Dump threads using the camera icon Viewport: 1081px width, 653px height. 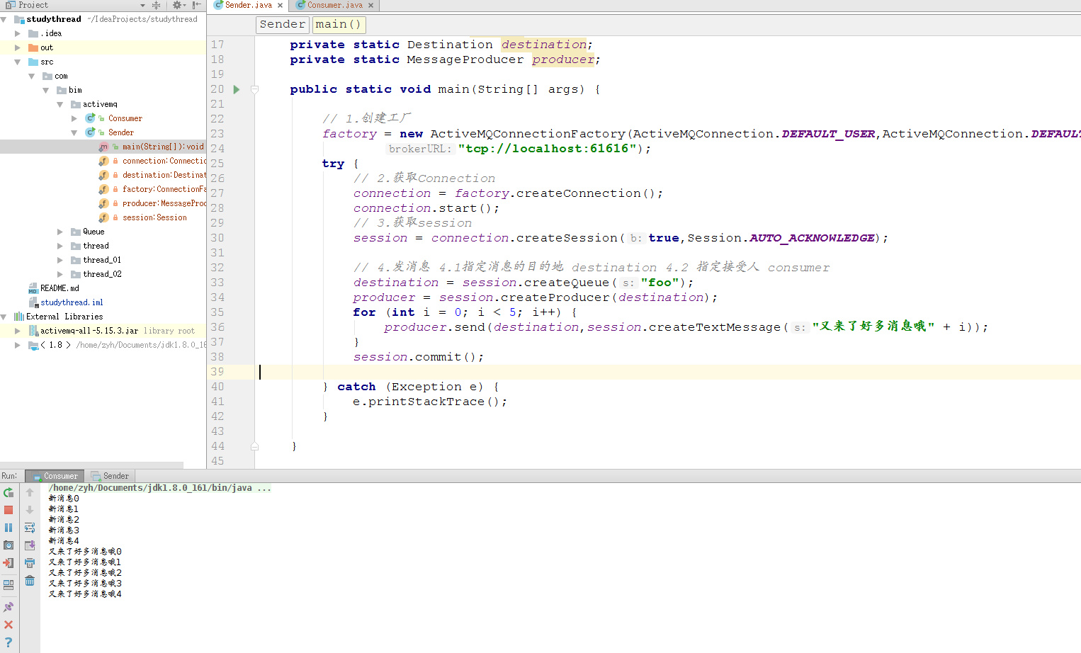tap(9, 545)
